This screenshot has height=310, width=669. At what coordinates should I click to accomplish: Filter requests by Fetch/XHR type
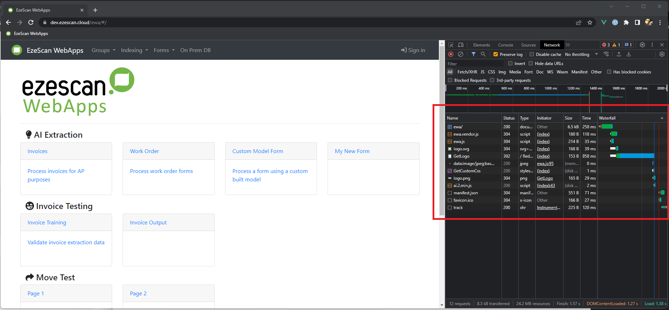pyautogui.click(x=467, y=72)
